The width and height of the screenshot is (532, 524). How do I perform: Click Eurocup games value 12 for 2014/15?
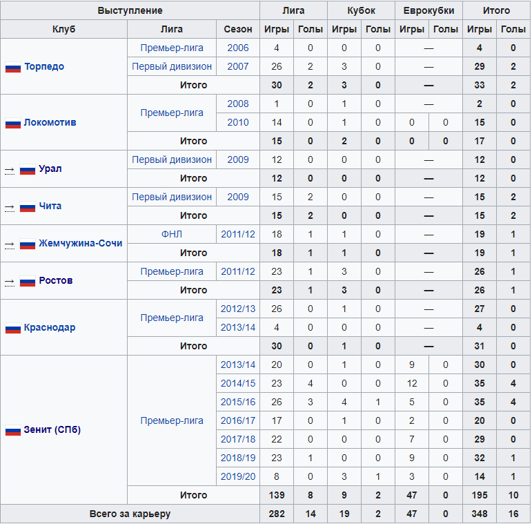[412, 383]
